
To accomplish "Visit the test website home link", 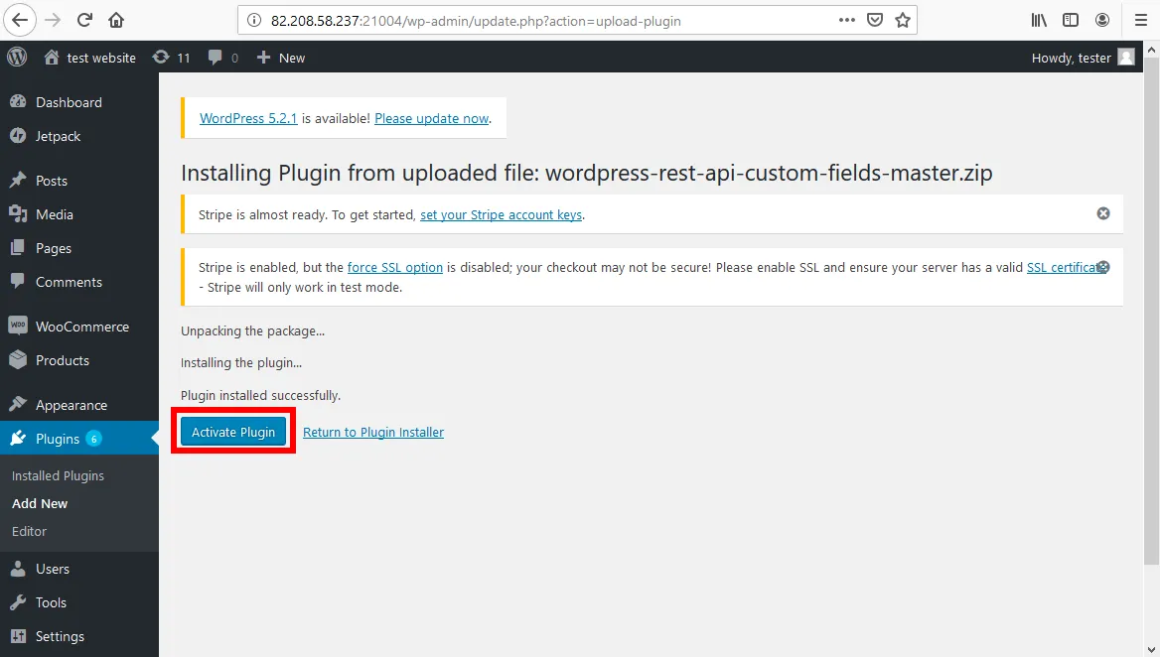I will [x=89, y=58].
